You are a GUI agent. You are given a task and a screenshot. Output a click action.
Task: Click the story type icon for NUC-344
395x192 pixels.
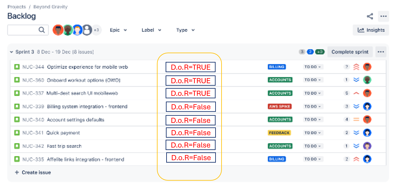click(x=17, y=67)
